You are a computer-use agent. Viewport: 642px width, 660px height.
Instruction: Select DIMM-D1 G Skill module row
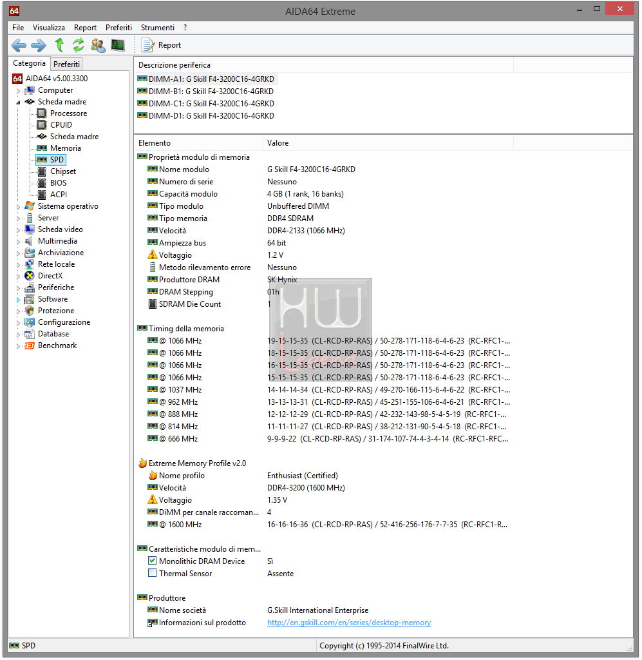click(x=206, y=116)
